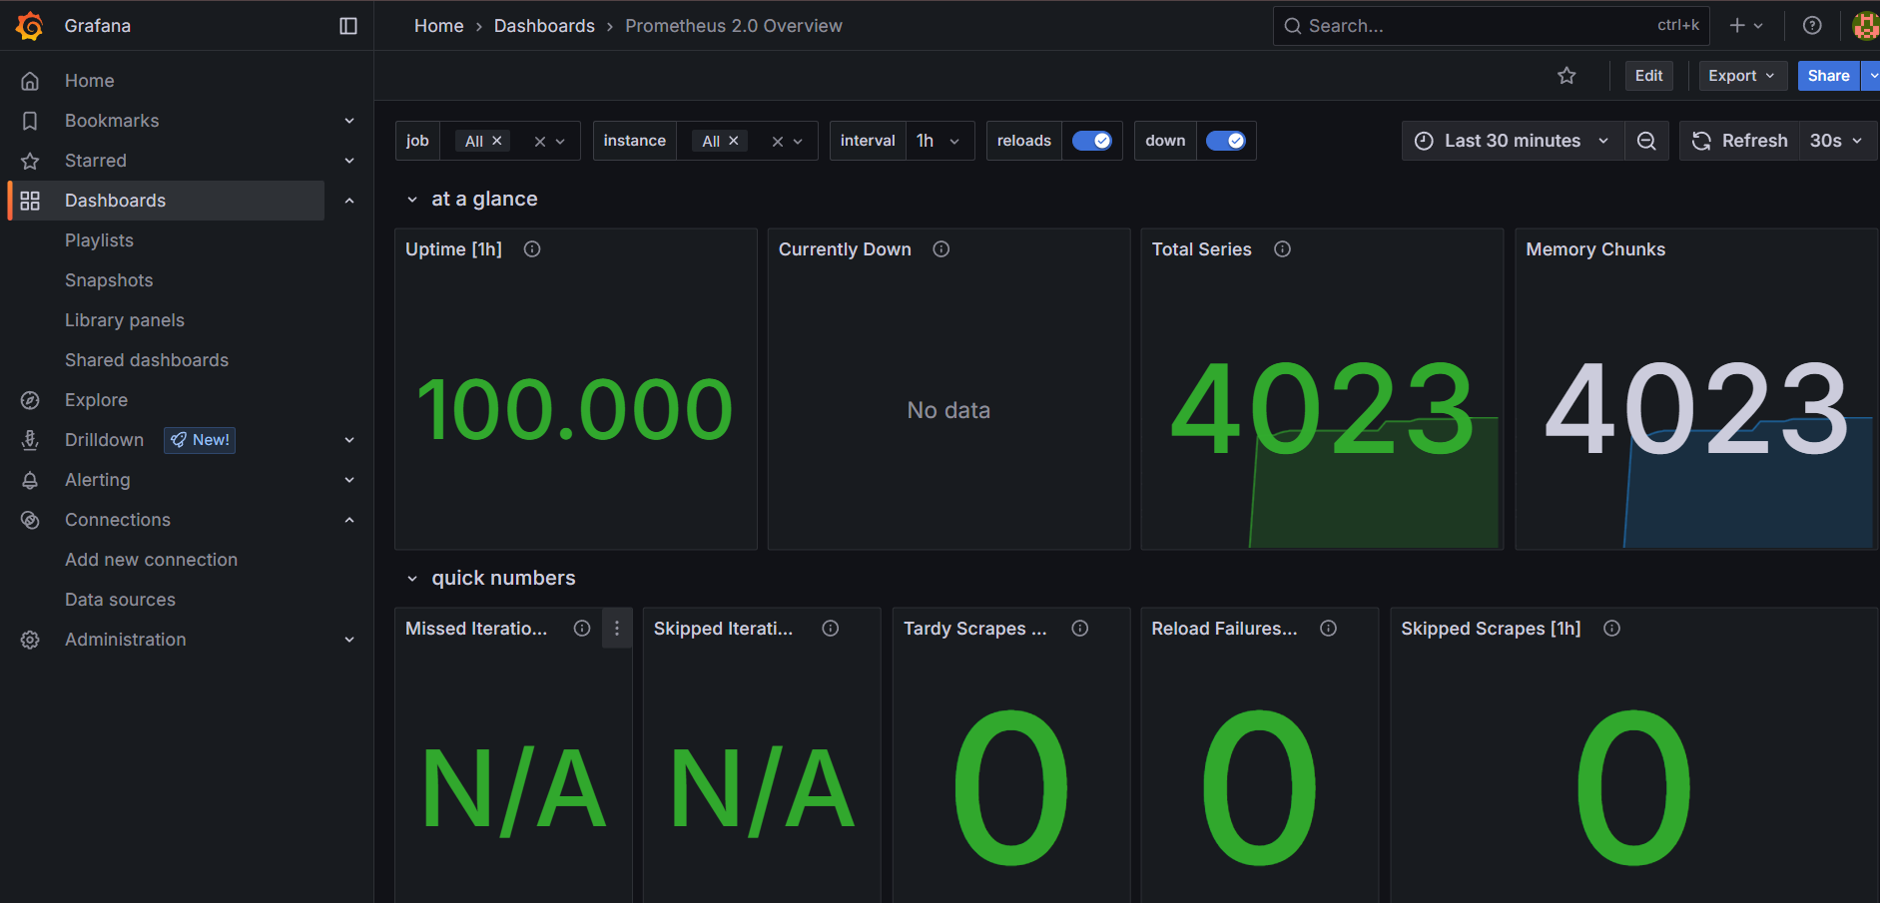Image resolution: width=1880 pixels, height=903 pixels.
Task: Collapse the Connections sidebar section
Action: click(x=349, y=520)
